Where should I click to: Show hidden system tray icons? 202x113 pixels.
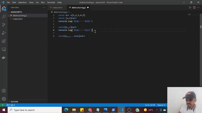point(157,110)
